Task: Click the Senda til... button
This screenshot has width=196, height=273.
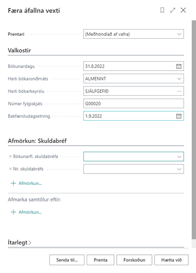Action: click(67, 260)
